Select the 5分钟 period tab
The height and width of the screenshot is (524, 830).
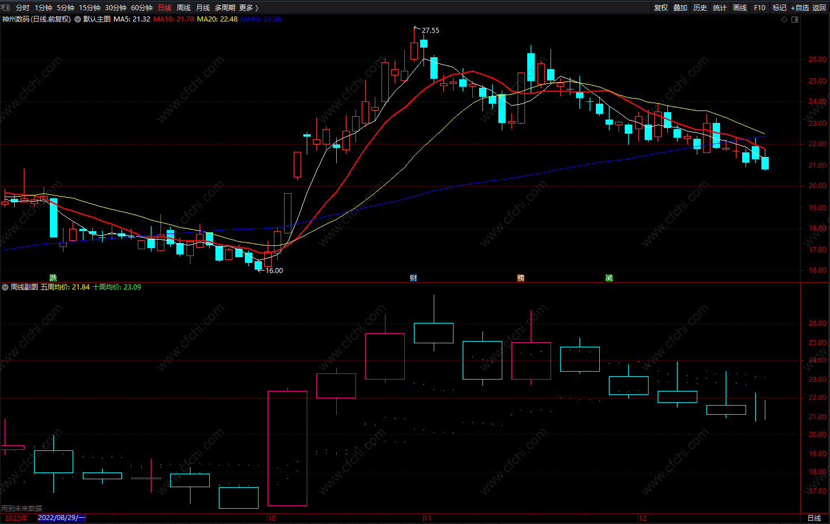coord(65,8)
